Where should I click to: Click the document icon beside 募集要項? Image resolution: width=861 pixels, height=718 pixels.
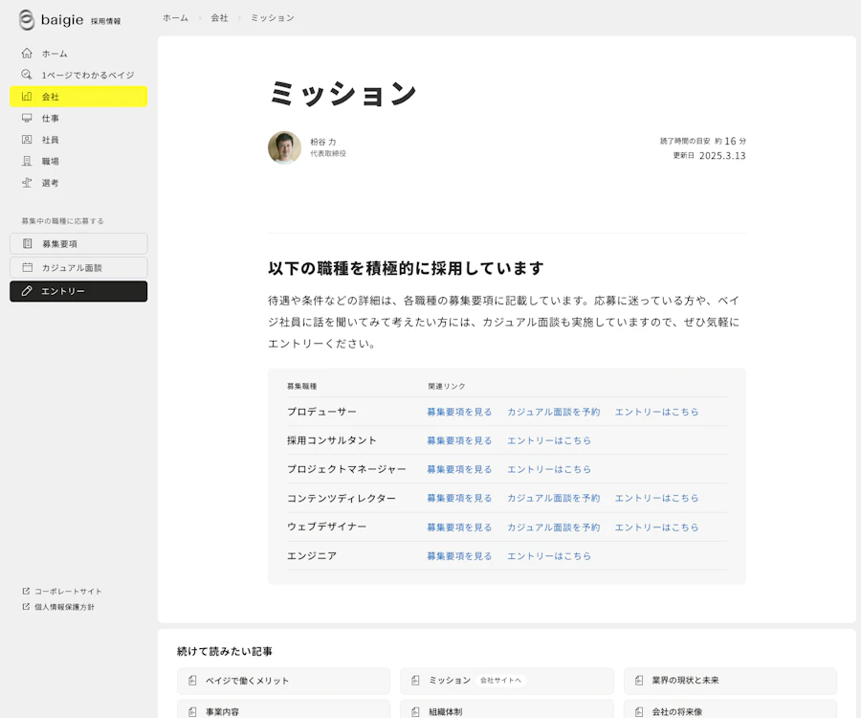click(27, 243)
